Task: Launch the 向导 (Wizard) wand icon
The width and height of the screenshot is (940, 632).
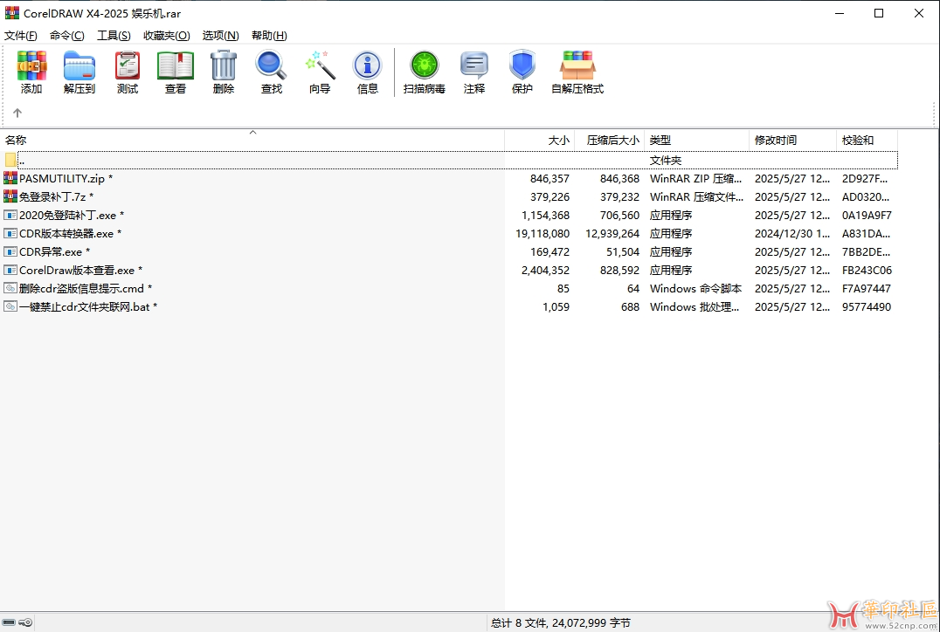Action: 320,65
